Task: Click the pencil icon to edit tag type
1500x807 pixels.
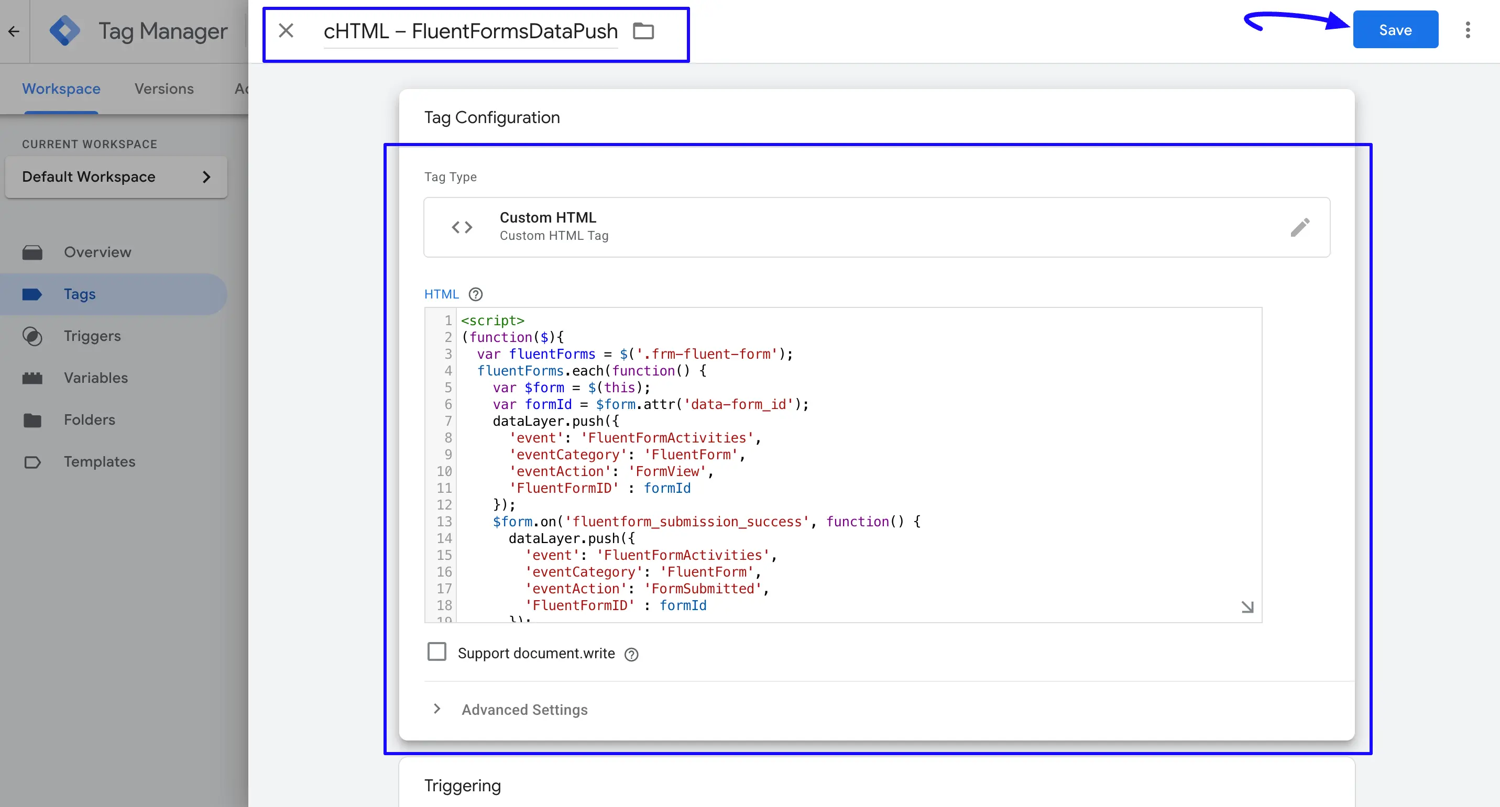Action: click(1300, 227)
